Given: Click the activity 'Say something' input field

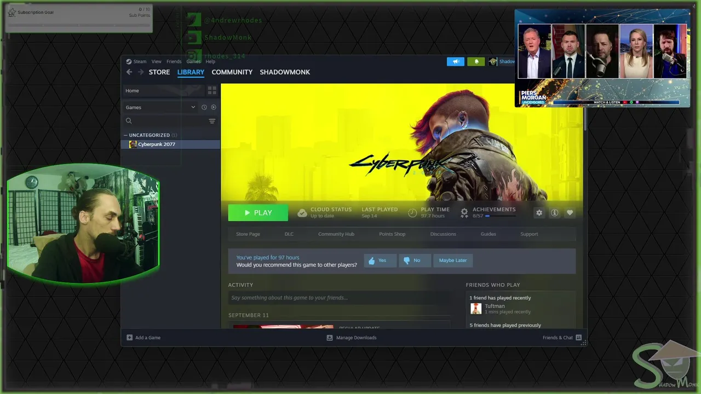Looking at the screenshot, I should click(339, 298).
